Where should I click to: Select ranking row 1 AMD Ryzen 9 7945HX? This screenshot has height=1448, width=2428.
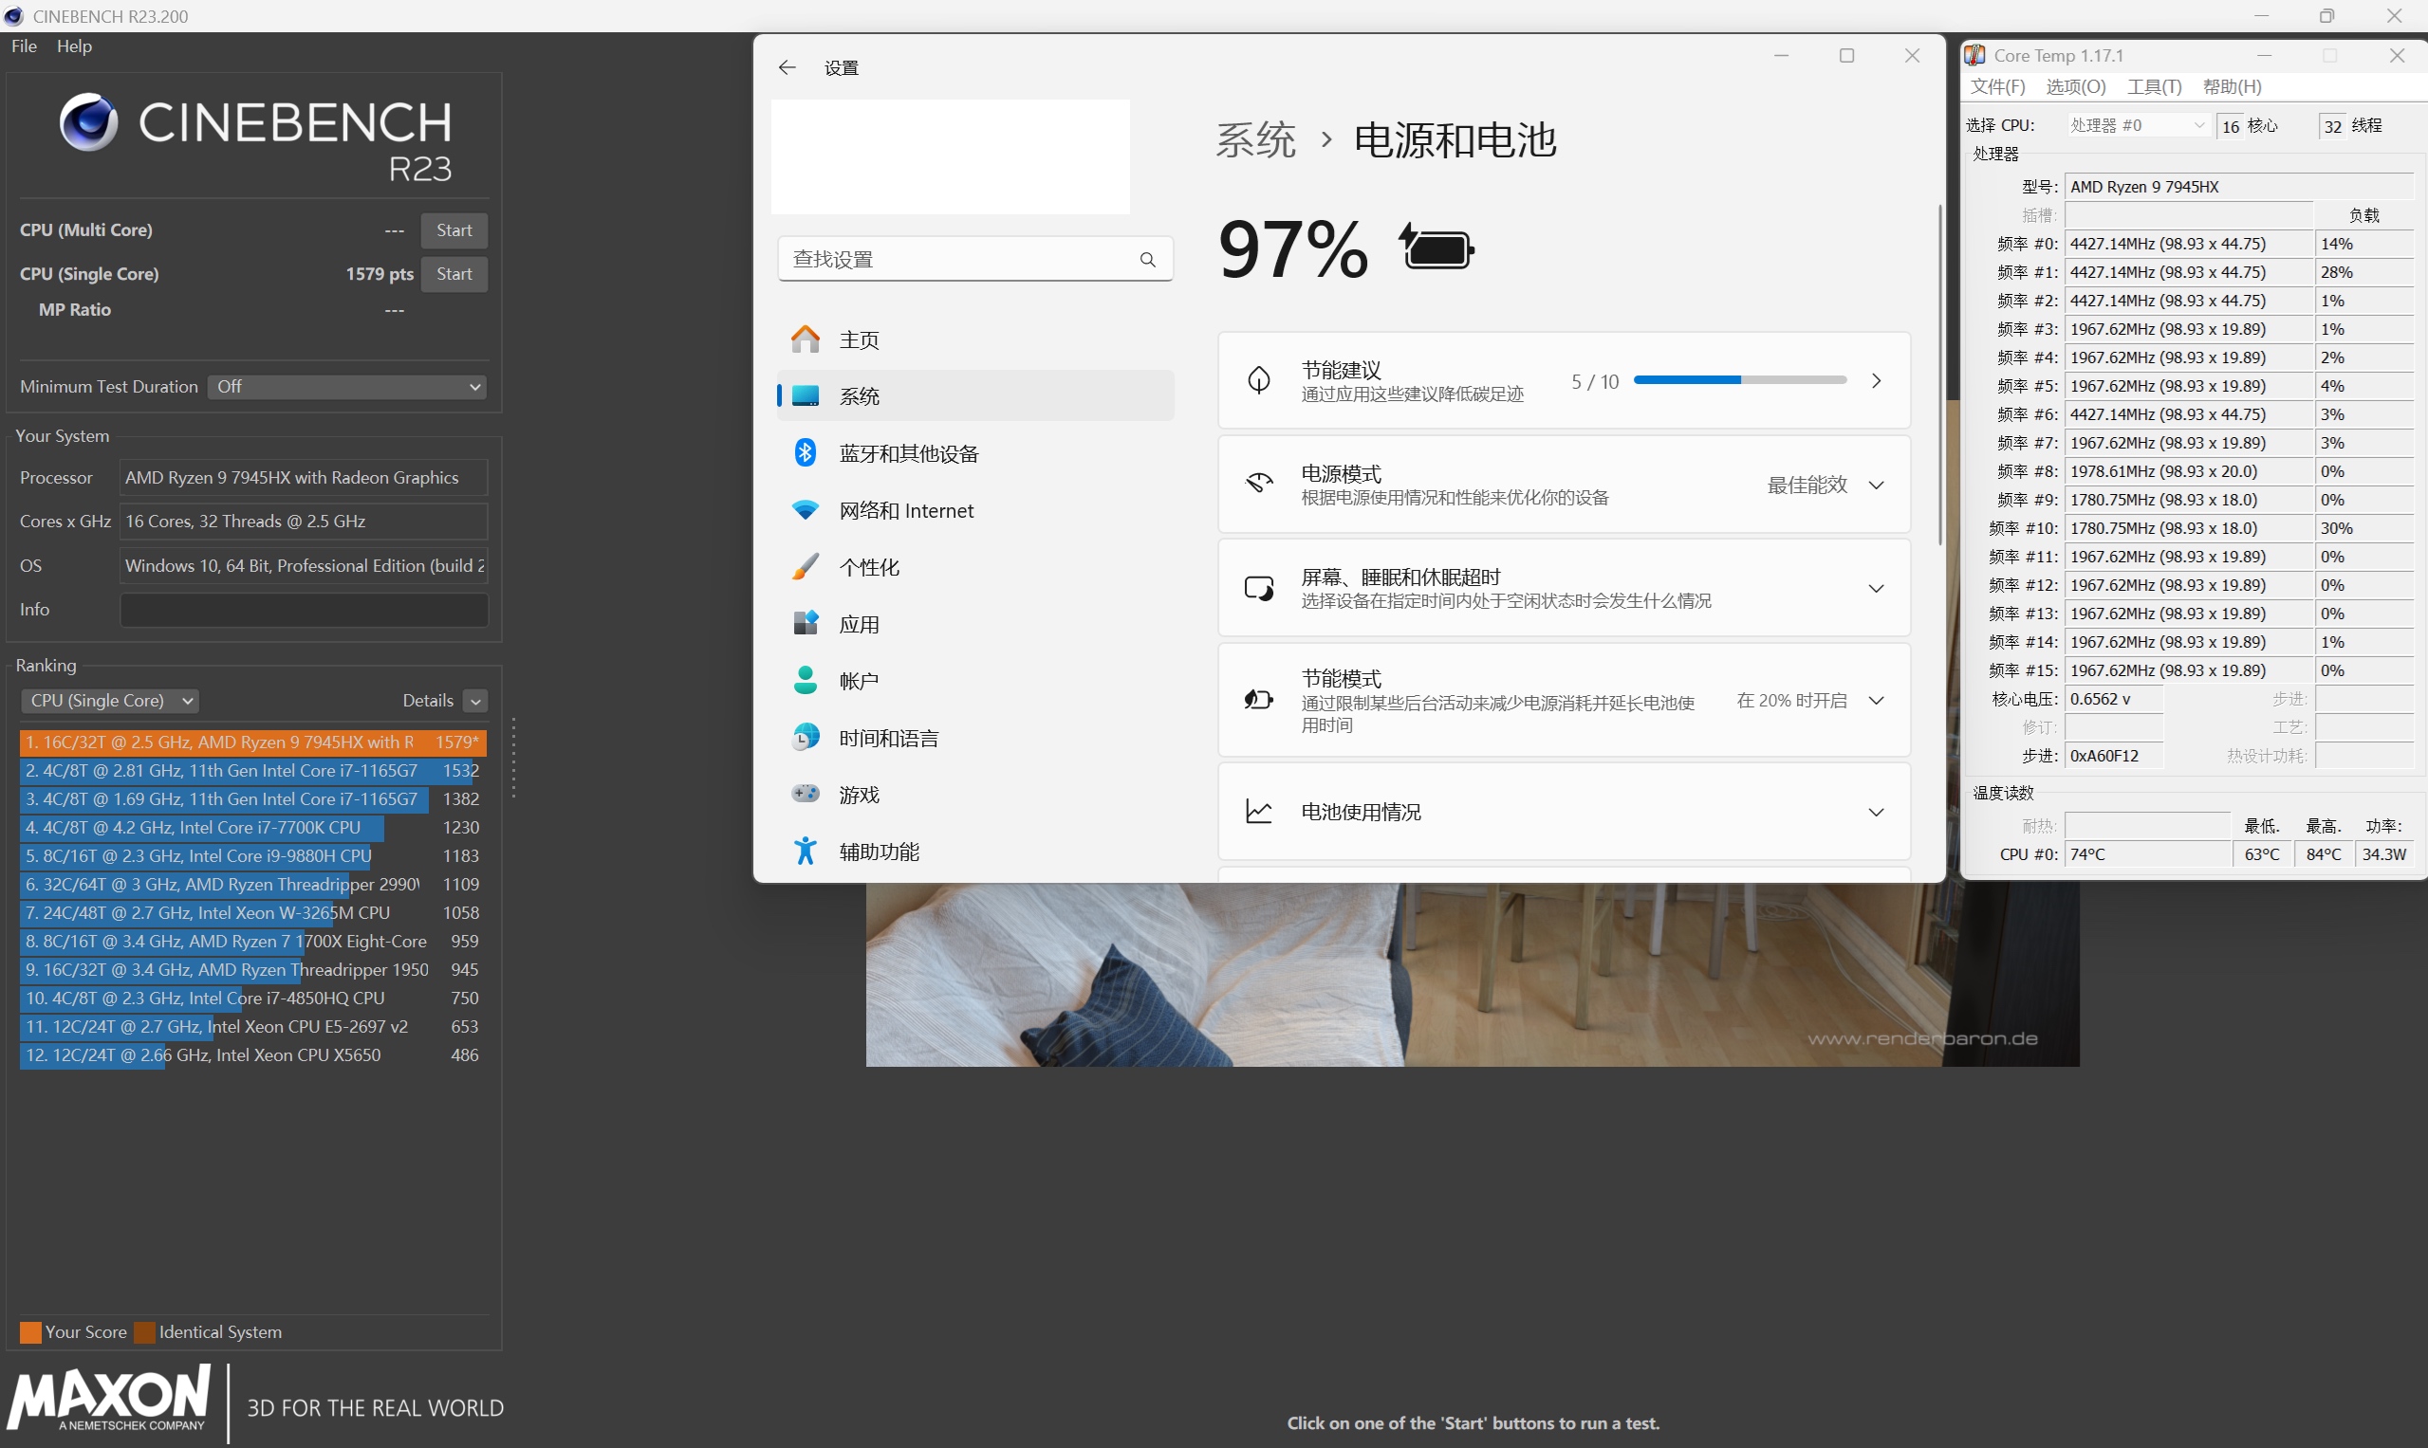(x=252, y=742)
